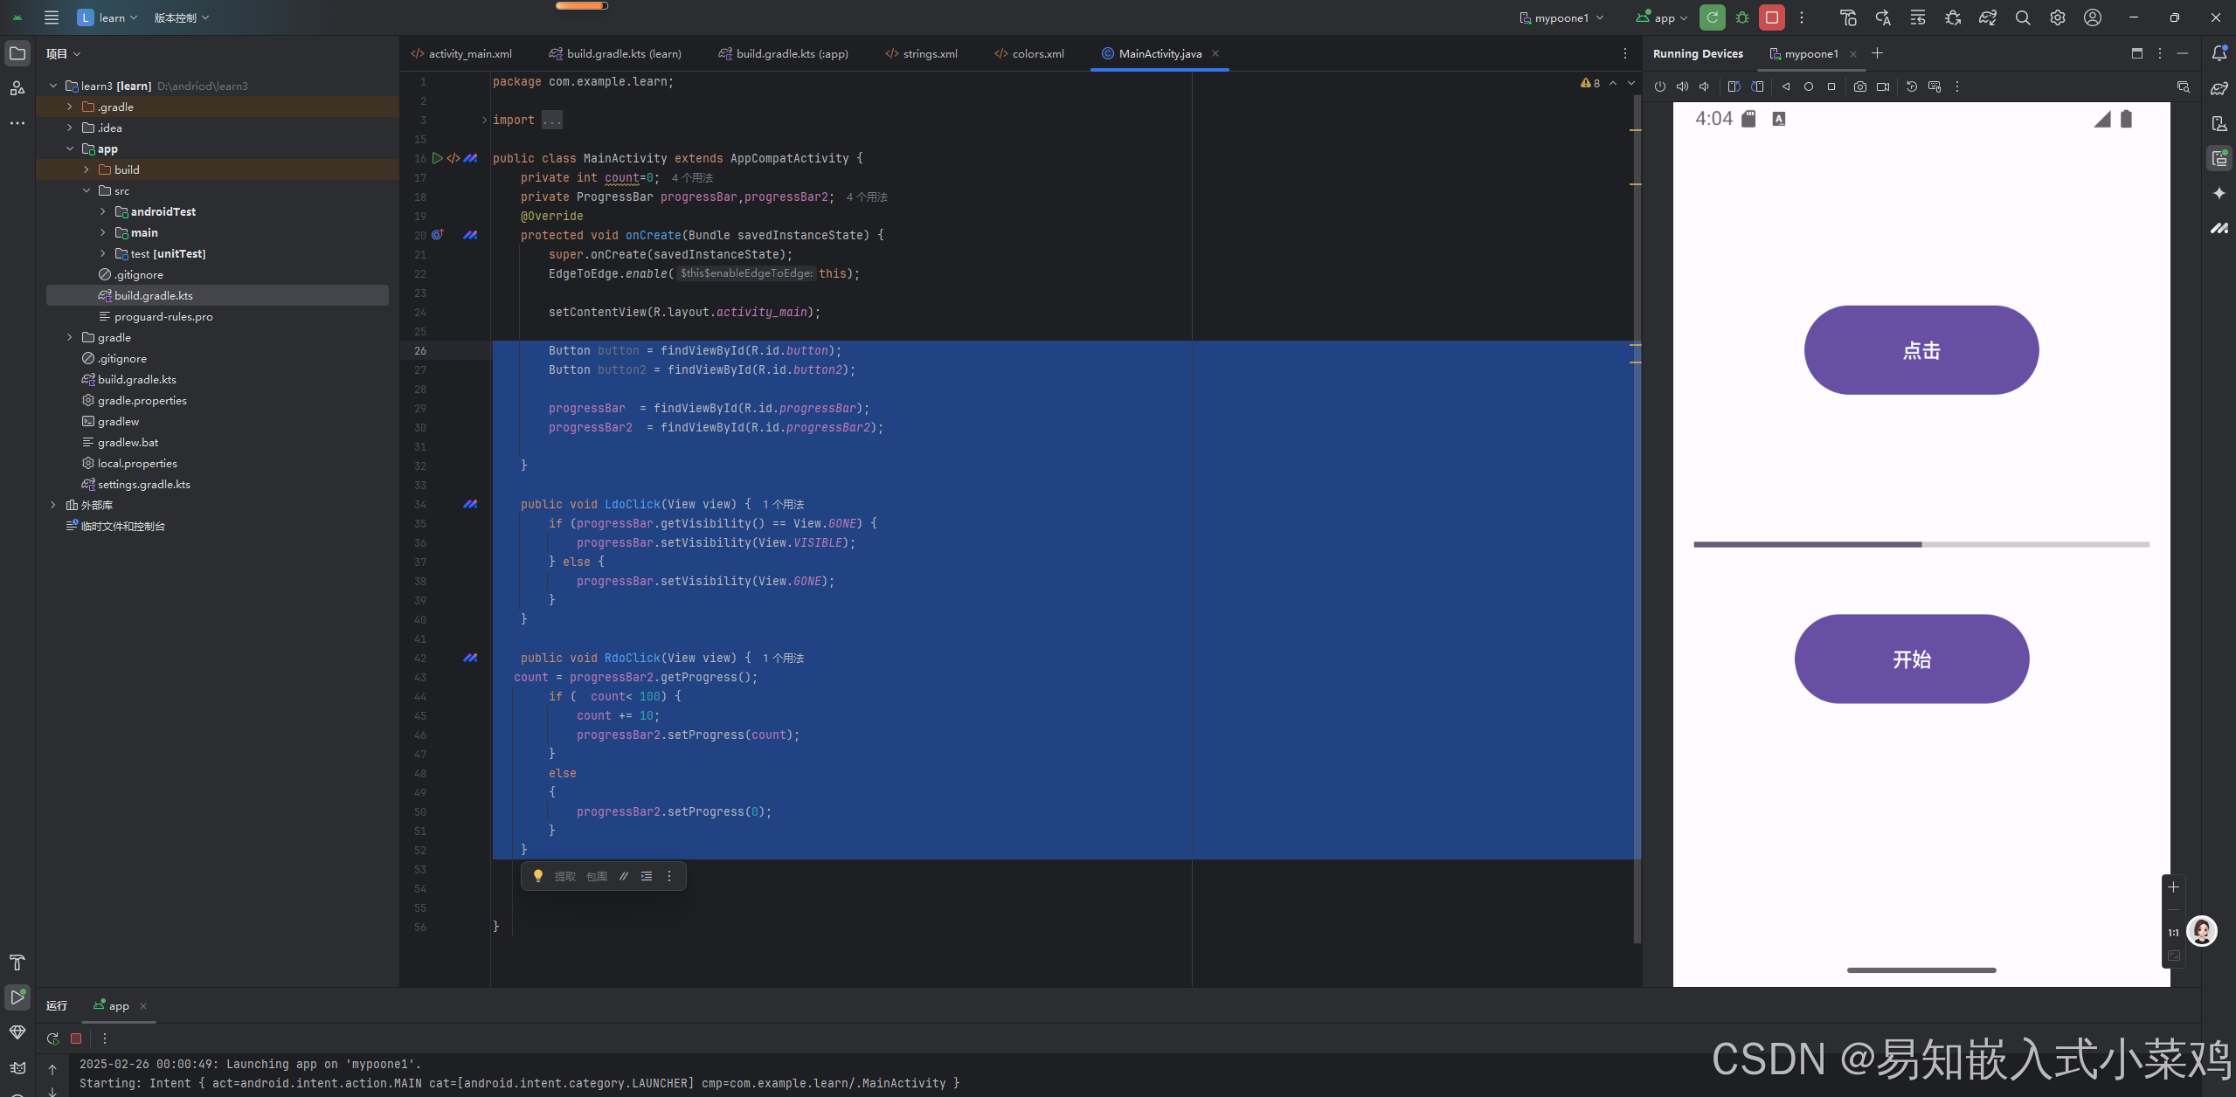Click the rerun icon in Run panel
Viewport: 2236px width, 1097px height.
click(x=52, y=1038)
